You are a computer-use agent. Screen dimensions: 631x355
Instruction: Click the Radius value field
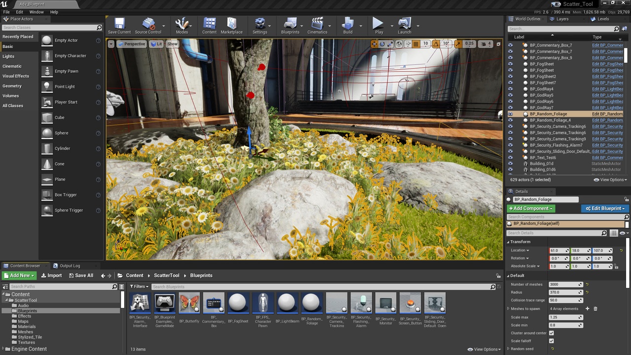pyautogui.click(x=565, y=292)
